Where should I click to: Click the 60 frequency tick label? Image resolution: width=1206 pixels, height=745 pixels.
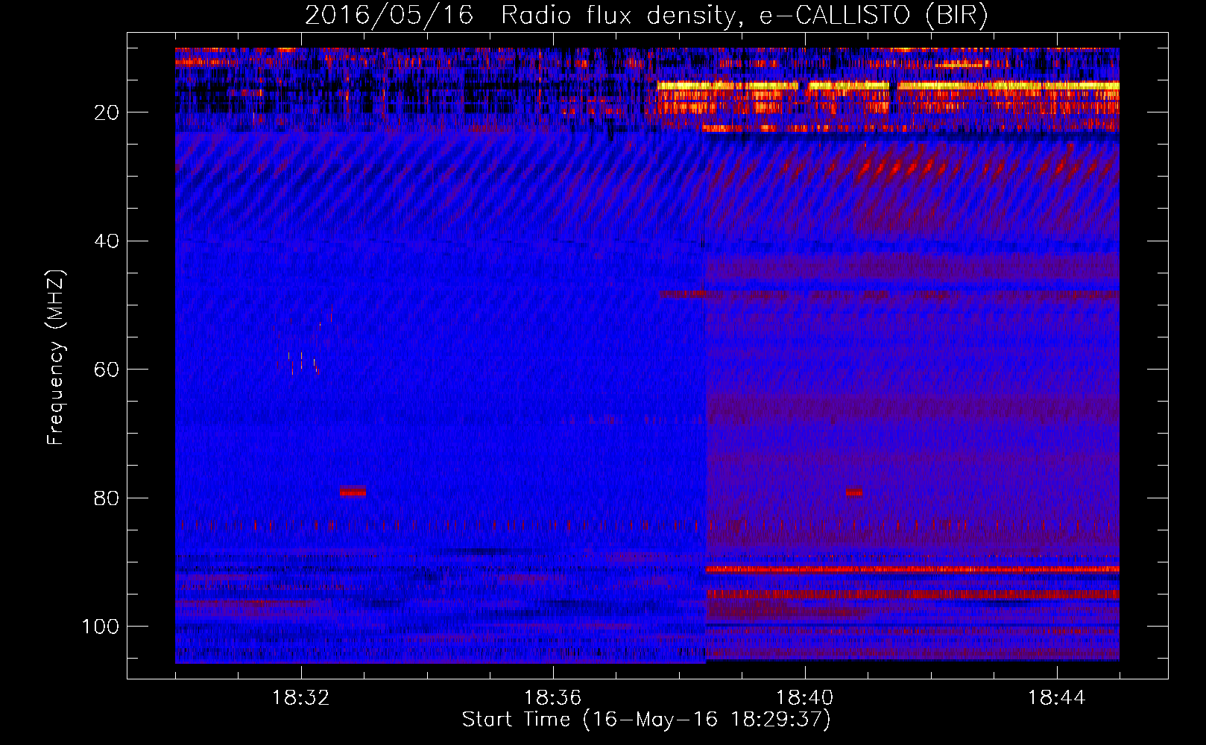(x=107, y=370)
